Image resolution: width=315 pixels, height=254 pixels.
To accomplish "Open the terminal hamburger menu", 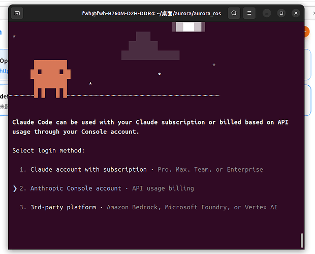I will (x=249, y=13).
